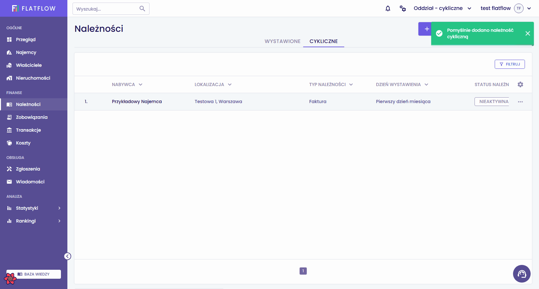
Task: Click the search magnifier icon
Action: tap(142, 9)
